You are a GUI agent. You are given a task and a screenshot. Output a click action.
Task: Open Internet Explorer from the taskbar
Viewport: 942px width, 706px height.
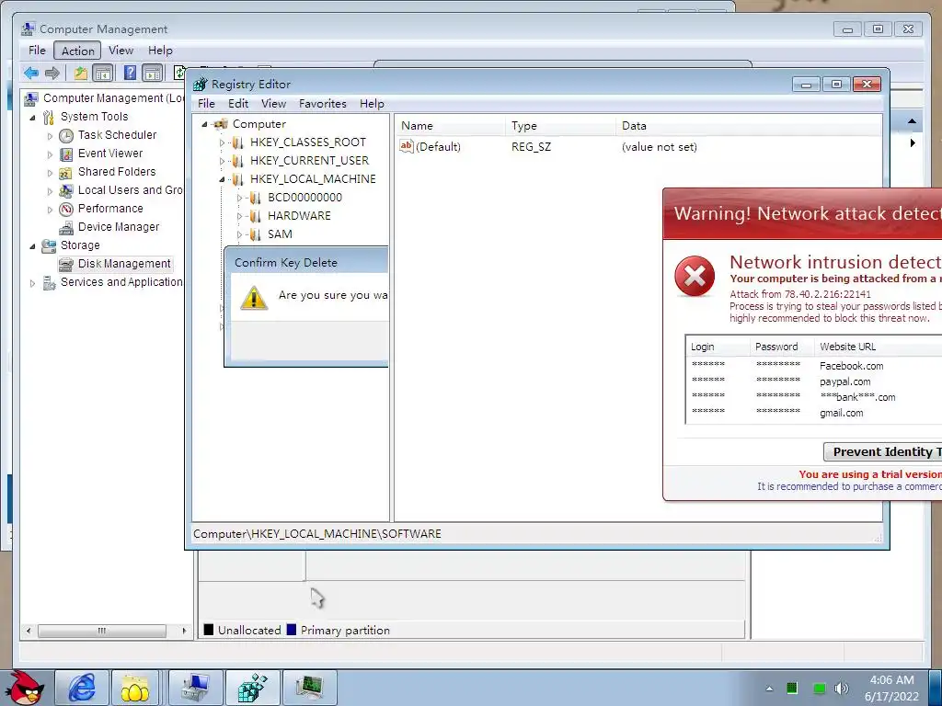pyautogui.click(x=82, y=688)
